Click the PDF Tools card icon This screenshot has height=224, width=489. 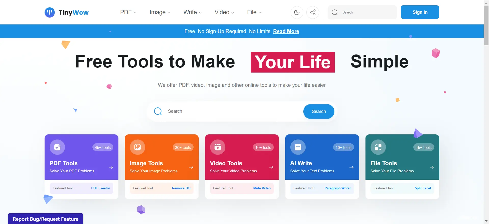[x=57, y=147]
